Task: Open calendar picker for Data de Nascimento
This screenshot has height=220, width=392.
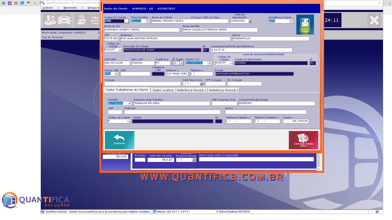Action: click(250, 21)
